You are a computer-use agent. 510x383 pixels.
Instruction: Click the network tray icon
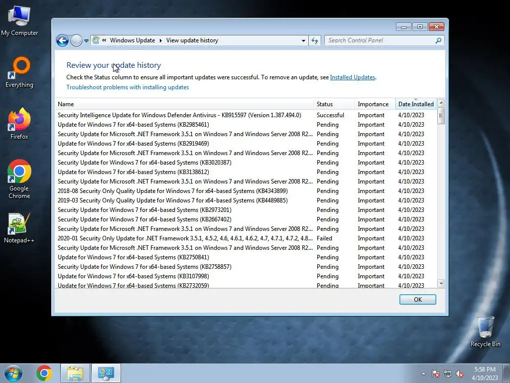click(x=448, y=374)
